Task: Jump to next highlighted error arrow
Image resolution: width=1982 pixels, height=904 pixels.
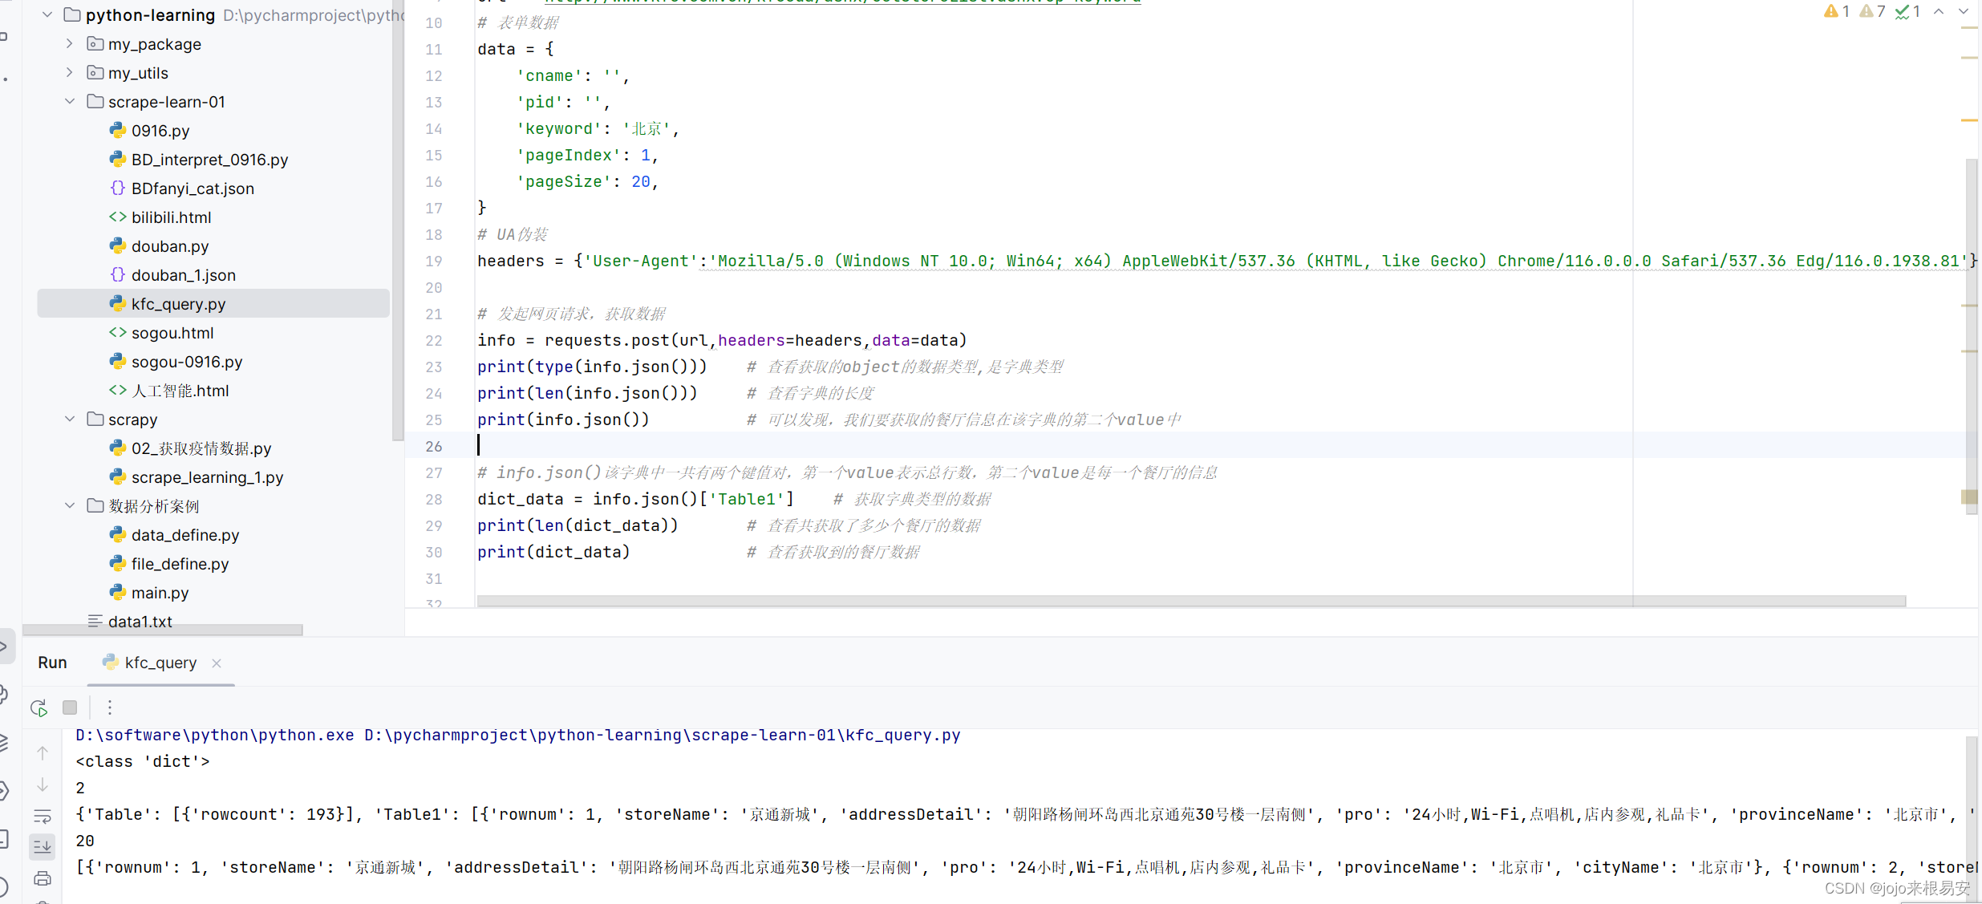Action: [1963, 11]
